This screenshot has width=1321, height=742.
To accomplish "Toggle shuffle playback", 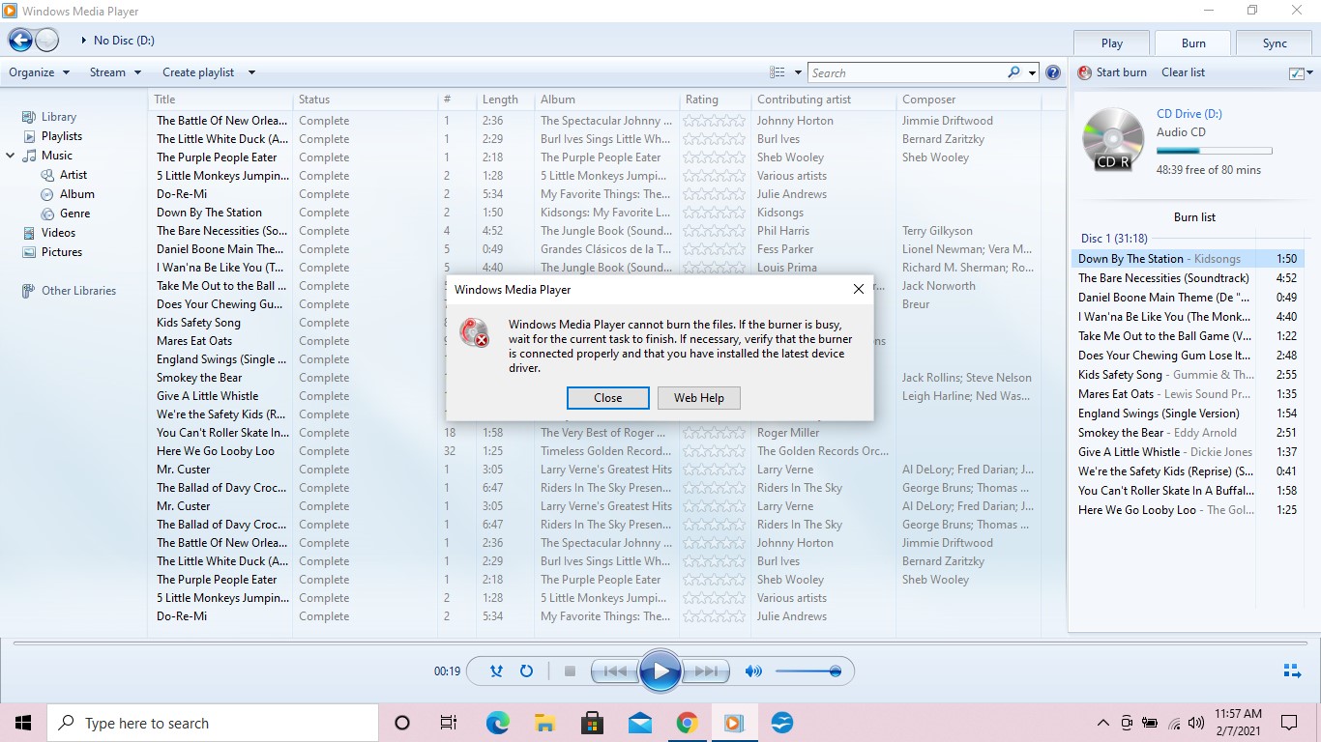I will pos(496,671).
